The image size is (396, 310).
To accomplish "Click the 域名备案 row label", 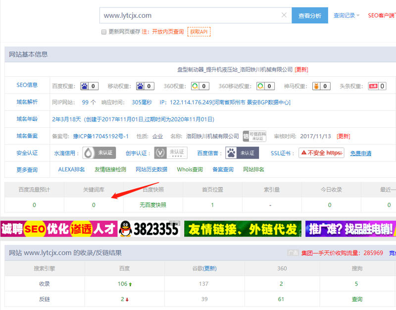I will [27, 136].
